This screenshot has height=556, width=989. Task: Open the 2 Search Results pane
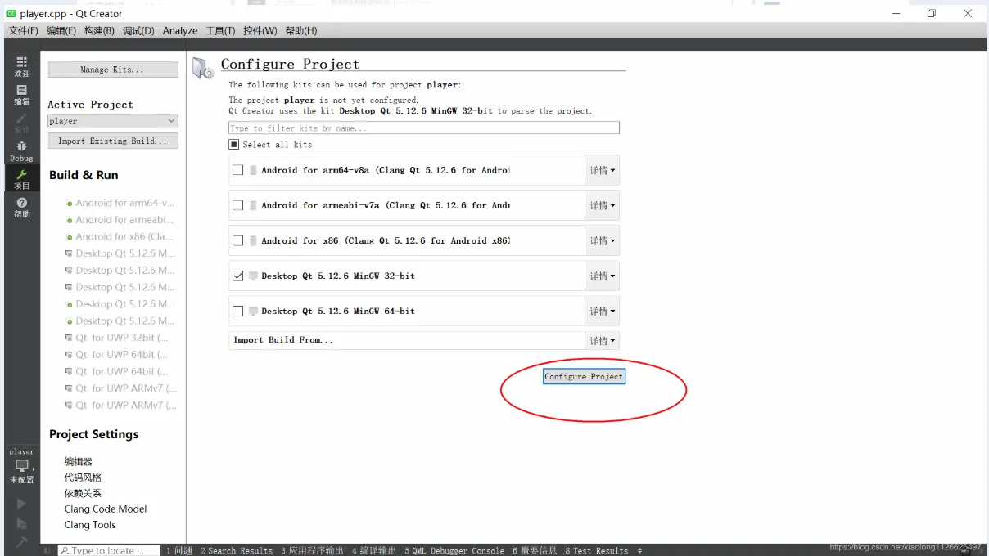(x=236, y=550)
